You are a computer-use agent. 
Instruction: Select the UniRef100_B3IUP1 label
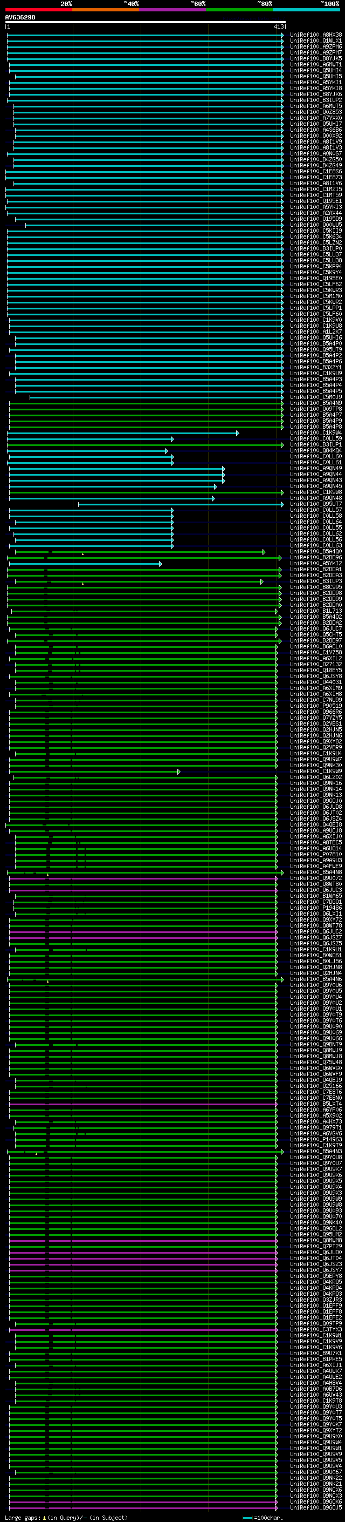tap(315, 444)
